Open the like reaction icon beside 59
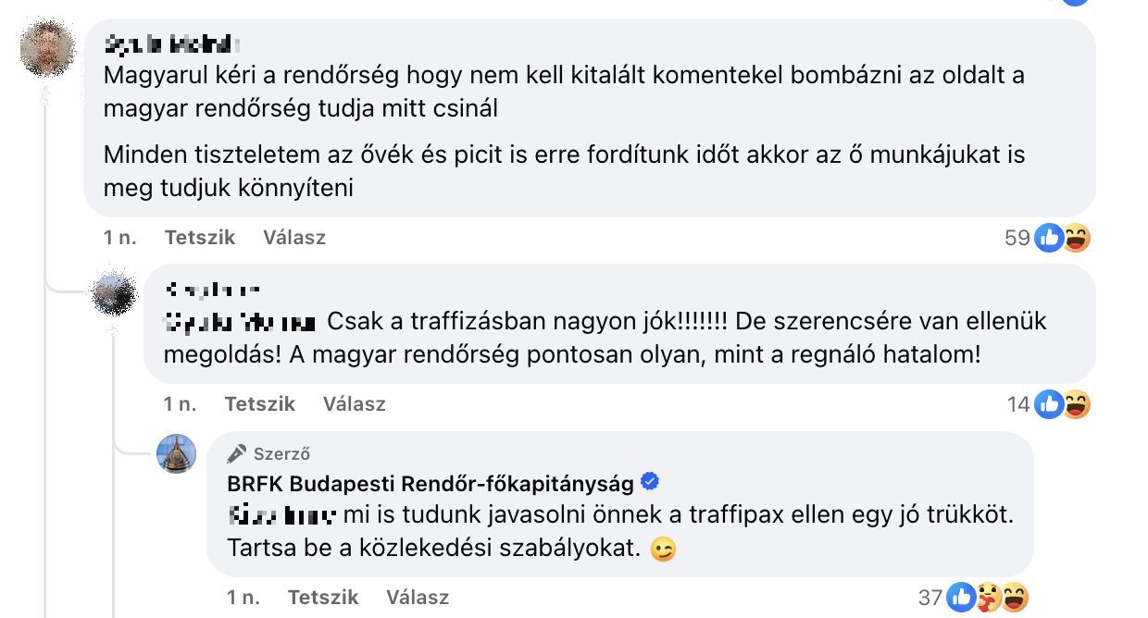Screen dimensions: 1148x618 pos(1049,238)
